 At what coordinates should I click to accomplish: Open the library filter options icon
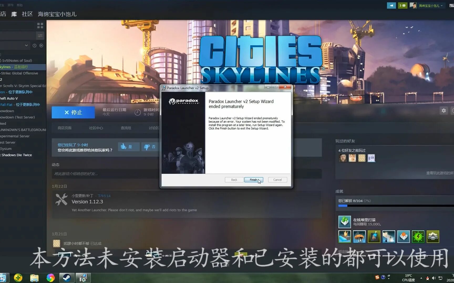click(40, 35)
